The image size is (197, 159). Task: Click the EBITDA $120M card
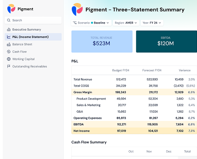(166, 41)
